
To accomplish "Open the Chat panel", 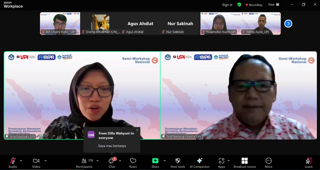I will tap(111, 162).
